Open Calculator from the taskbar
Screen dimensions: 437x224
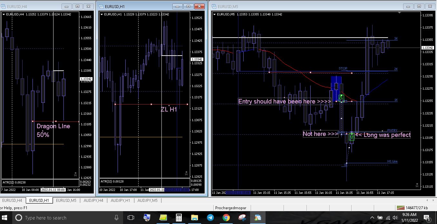pos(179,218)
